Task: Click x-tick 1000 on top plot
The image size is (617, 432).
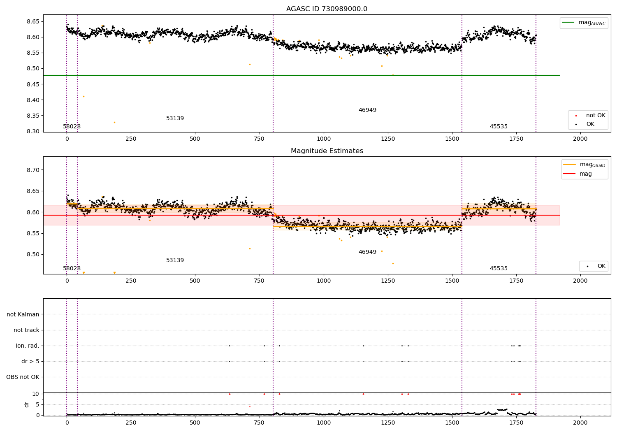Action: point(324,139)
